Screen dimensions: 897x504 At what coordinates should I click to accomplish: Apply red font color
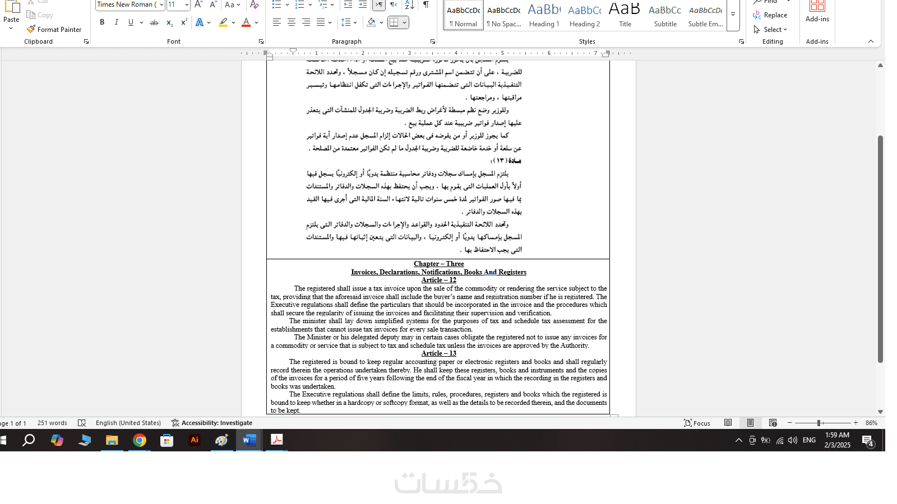(246, 22)
